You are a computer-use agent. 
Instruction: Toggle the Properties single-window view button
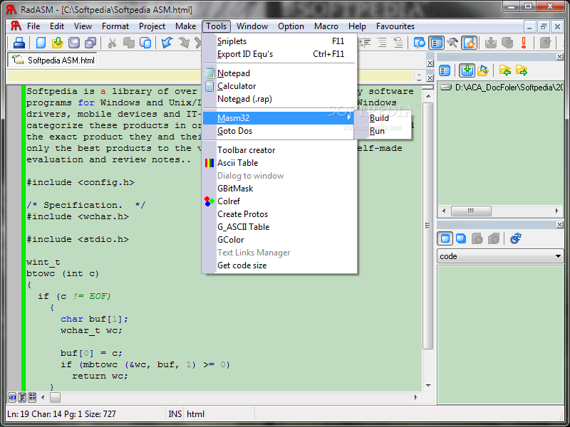click(x=445, y=238)
